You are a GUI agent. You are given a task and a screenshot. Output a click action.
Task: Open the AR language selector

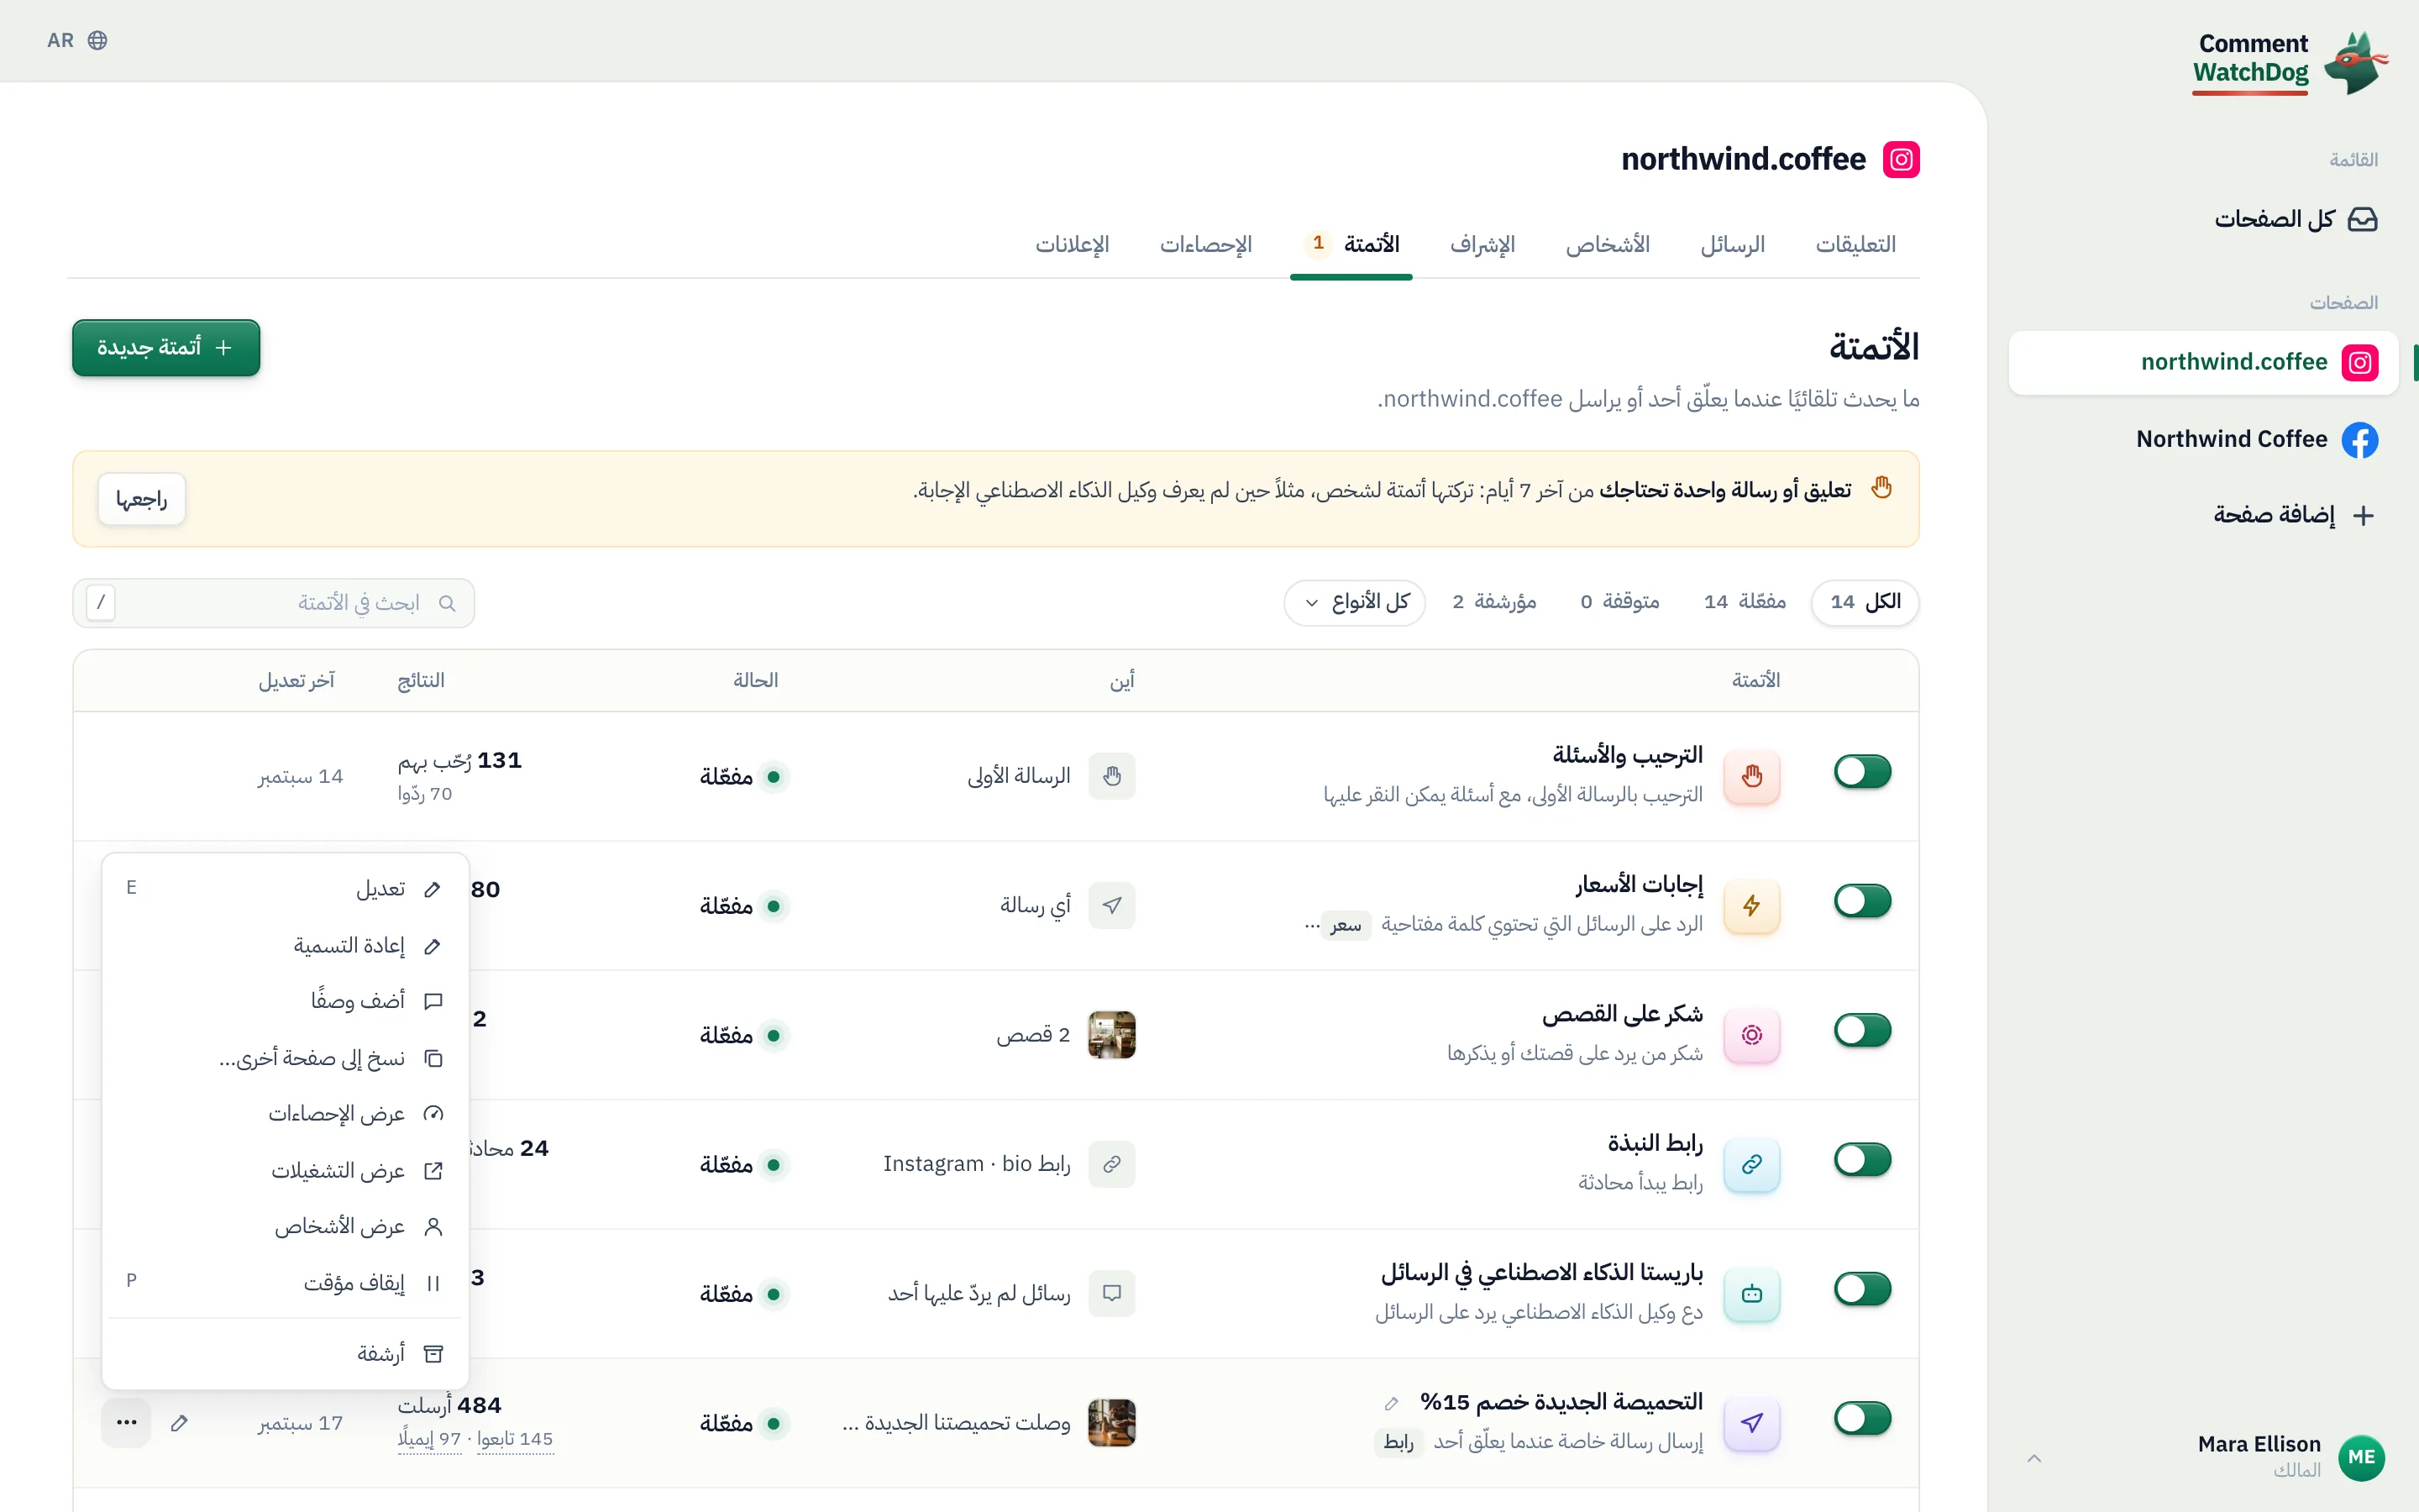pos(77,40)
